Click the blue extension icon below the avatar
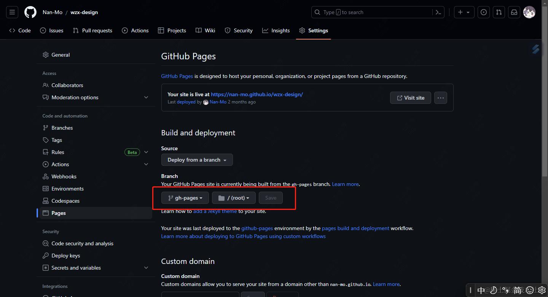Image resolution: width=548 pixels, height=297 pixels. 536,49
